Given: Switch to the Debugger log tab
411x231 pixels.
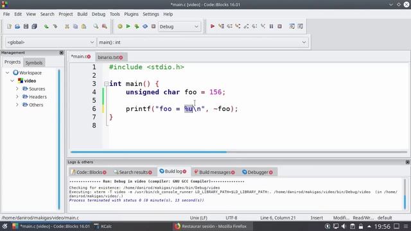Looking at the screenshot, I should point(258,172).
